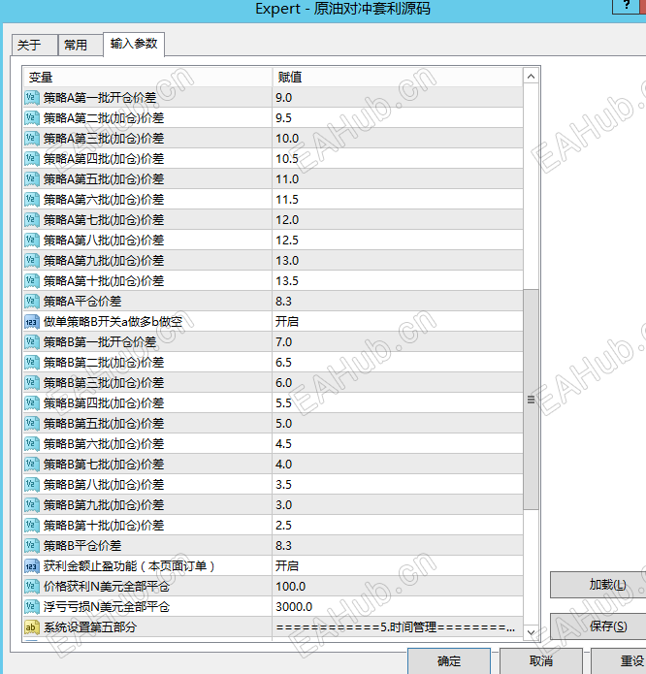Click the scroll up arrow of parameter list

point(531,77)
